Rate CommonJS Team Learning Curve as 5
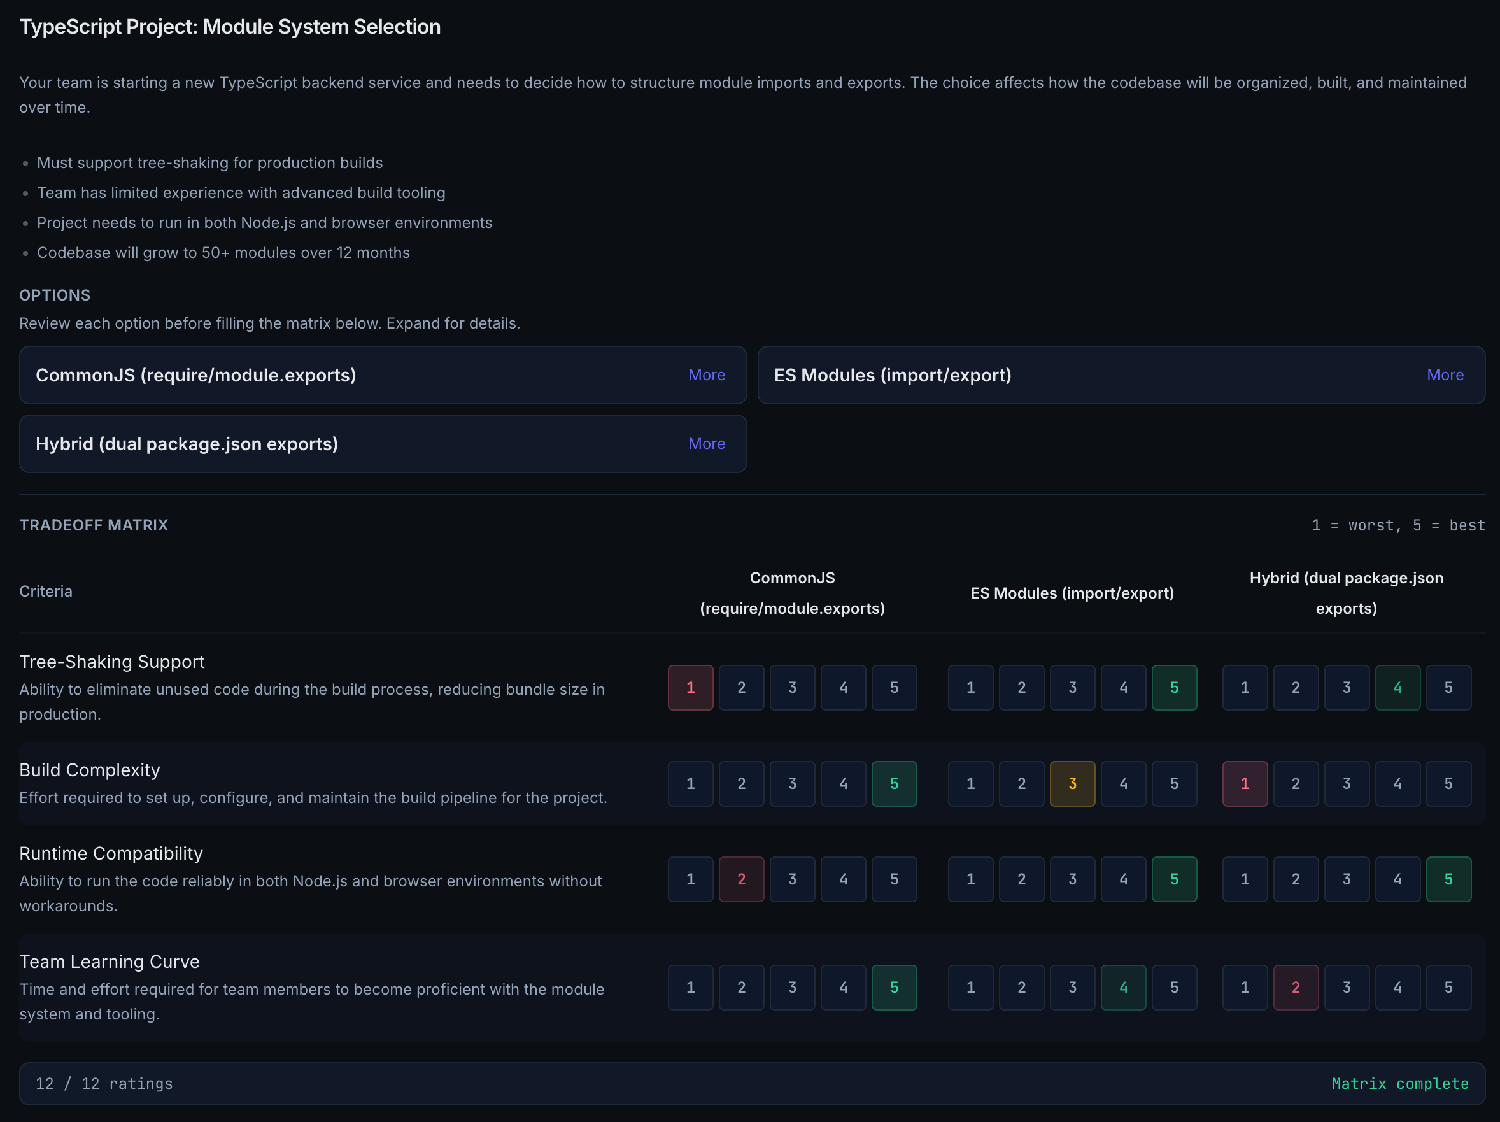This screenshot has height=1122, width=1500. click(x=895, y=988)
